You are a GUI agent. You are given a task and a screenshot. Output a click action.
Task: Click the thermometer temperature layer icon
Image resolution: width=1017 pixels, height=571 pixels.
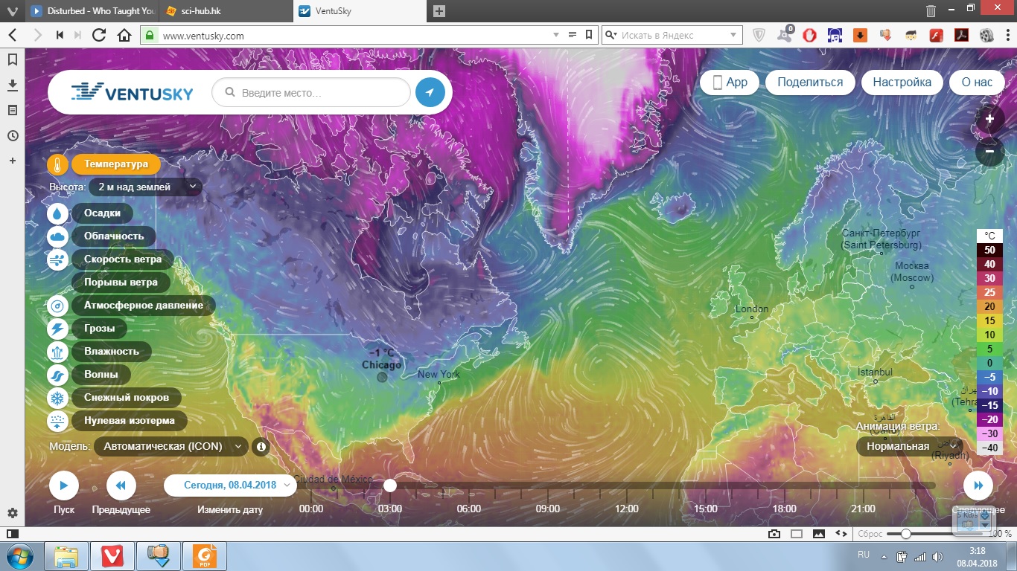point(57,164)
